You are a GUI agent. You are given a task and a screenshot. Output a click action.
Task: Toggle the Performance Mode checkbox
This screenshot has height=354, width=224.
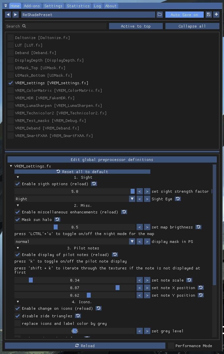point(171,345)
